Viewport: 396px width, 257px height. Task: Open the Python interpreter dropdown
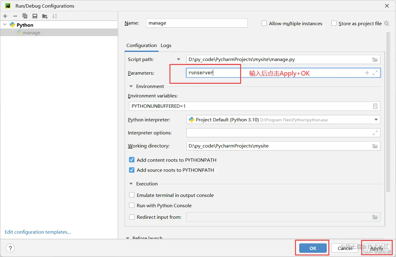(376, 120)
